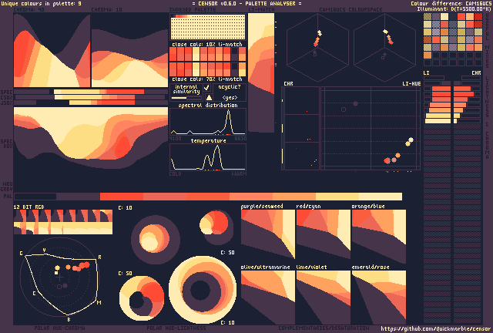
Task: Click the 'orange/blue' panel title
Action: click(x=368, y=207)
